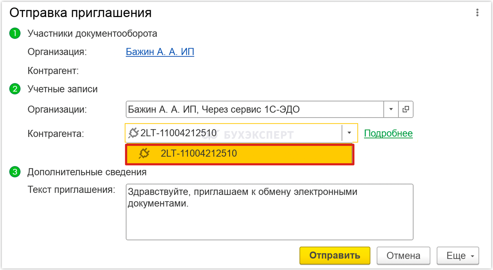This screenshot has height=270, width=493.
Task: Click the Участники документооборота section heading
Action: pos(92,34)
